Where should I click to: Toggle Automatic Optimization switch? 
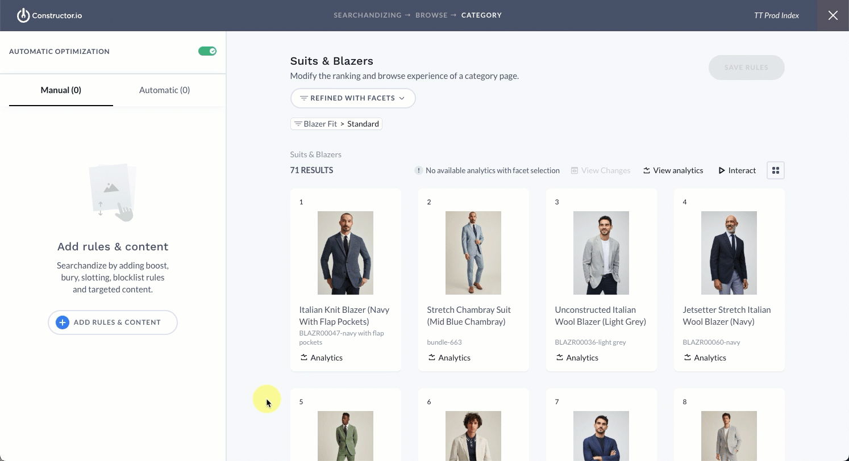(x=207, y=51)
